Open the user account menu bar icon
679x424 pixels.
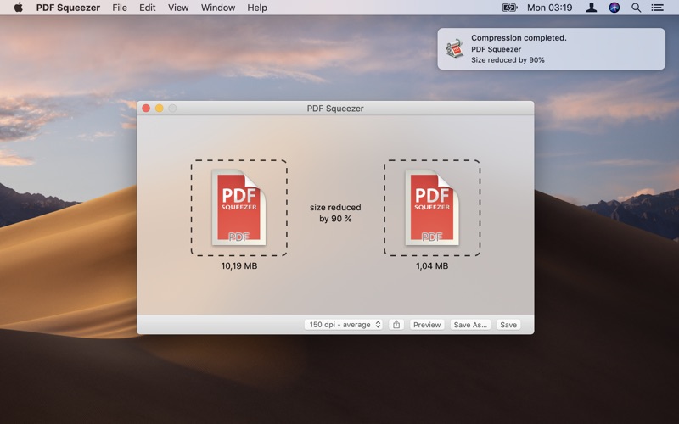[591, 8]
